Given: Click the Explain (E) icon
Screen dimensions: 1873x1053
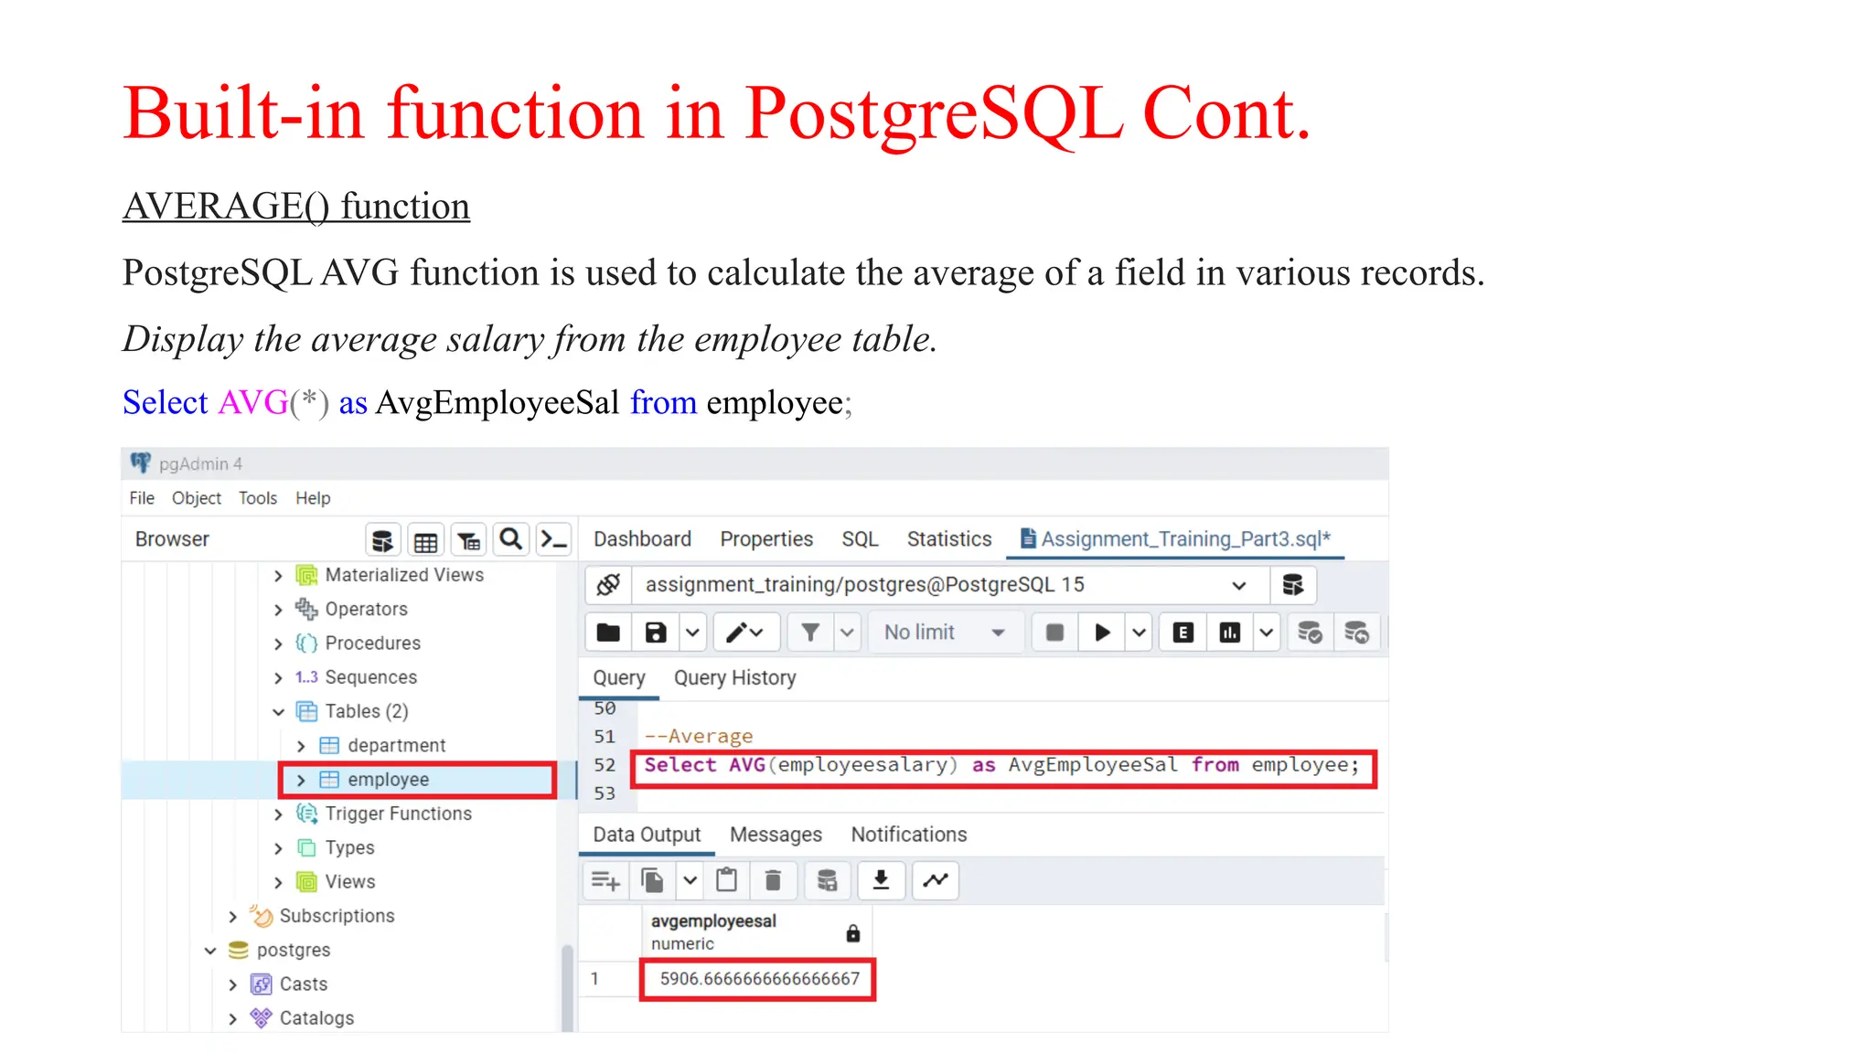Looking at the screenshot, I should 1183,633.
